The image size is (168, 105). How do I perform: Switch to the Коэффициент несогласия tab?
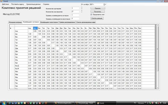point(49,22)
